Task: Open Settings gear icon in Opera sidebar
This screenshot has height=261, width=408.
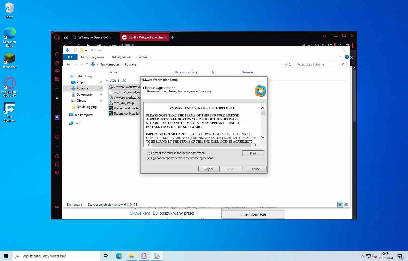Action: (57, 173)
